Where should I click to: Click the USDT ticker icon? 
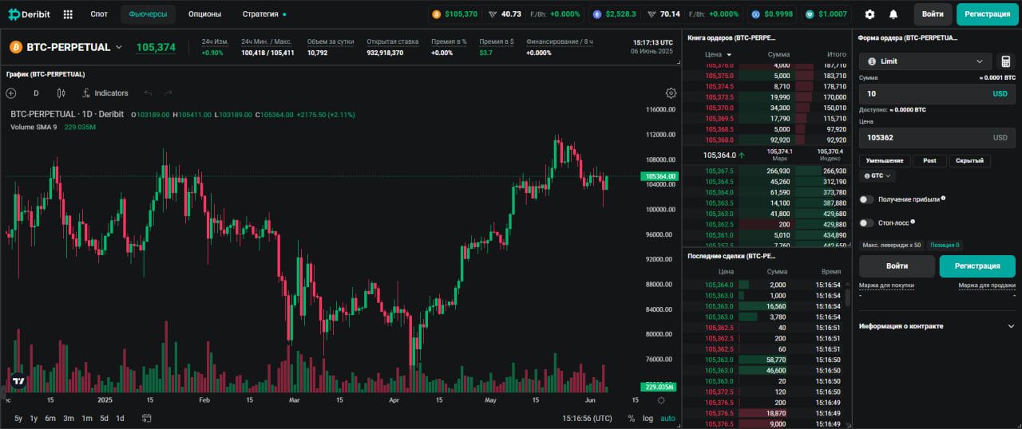pos(810,14)
